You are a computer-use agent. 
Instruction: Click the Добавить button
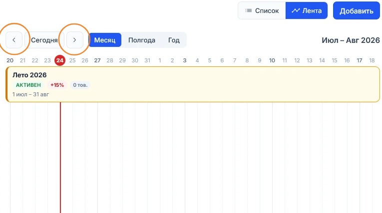click(357, 10)
